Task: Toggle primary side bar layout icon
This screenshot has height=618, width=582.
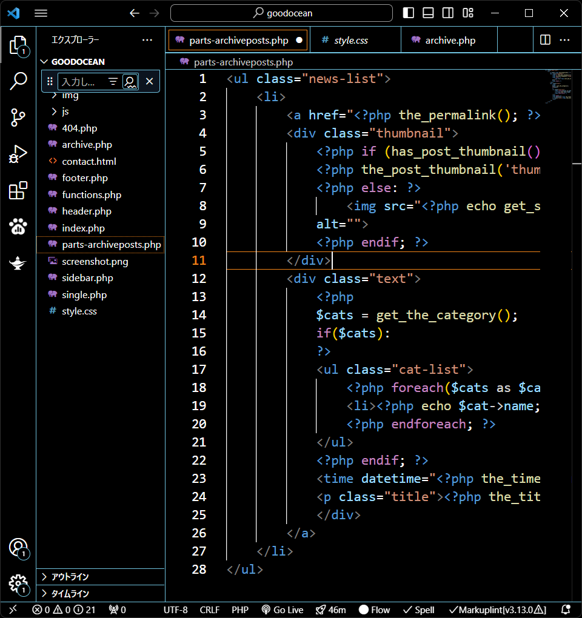Action: (409, 13)
